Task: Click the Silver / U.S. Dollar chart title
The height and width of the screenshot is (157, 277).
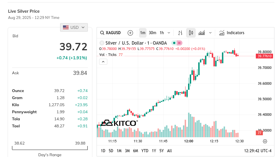Action: (136, 43)
